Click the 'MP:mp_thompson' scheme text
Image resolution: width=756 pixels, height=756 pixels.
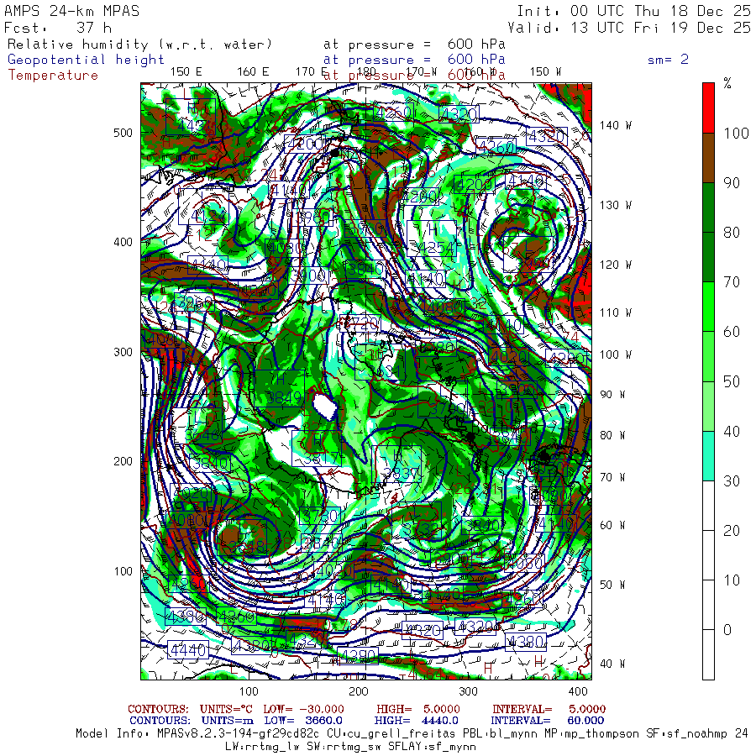coord(591,734)
